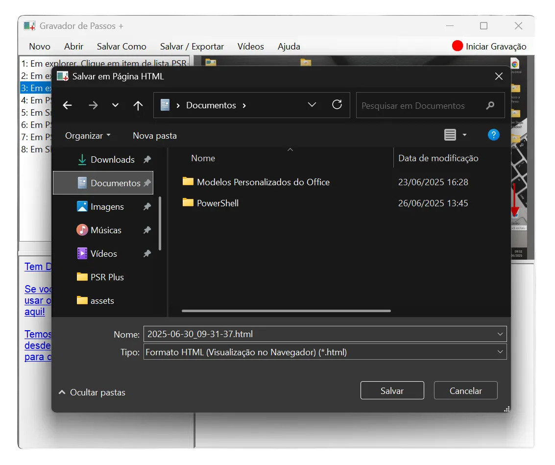Open the Modelos Personalizados do Office folder
Viewport: 555px width, 465px height.
(x=263, y=182)
